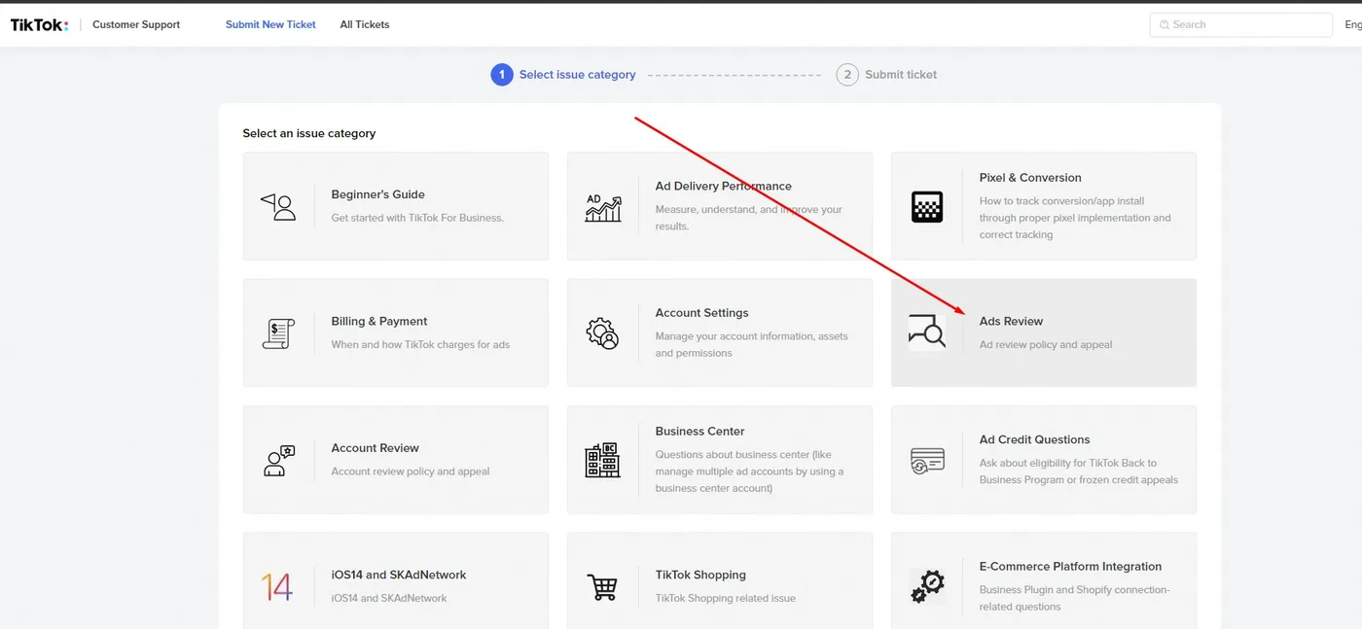The width and height of the screenshot is (1362, 629).
Task: Switch to the All Tickets tab
Action: (365, 24)
